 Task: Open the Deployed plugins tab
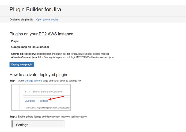20,20
